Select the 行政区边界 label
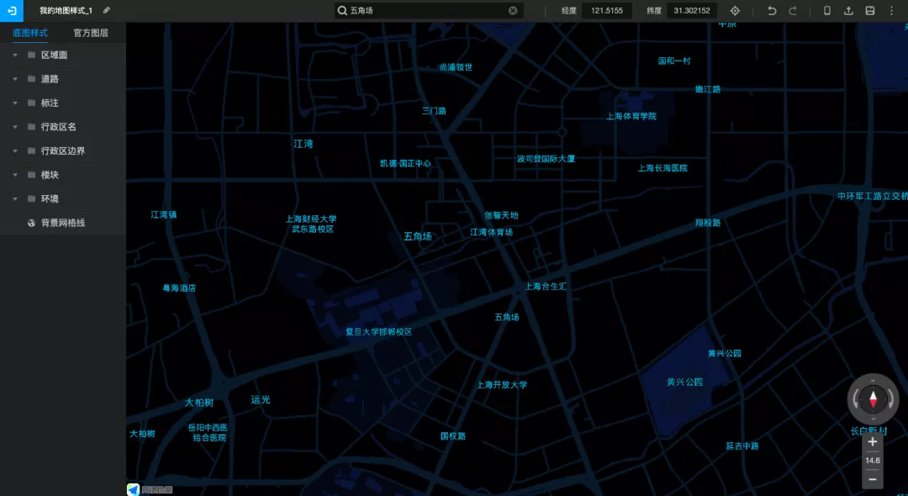Viewport: 908px width, 496px height. (x=63, y=151)
